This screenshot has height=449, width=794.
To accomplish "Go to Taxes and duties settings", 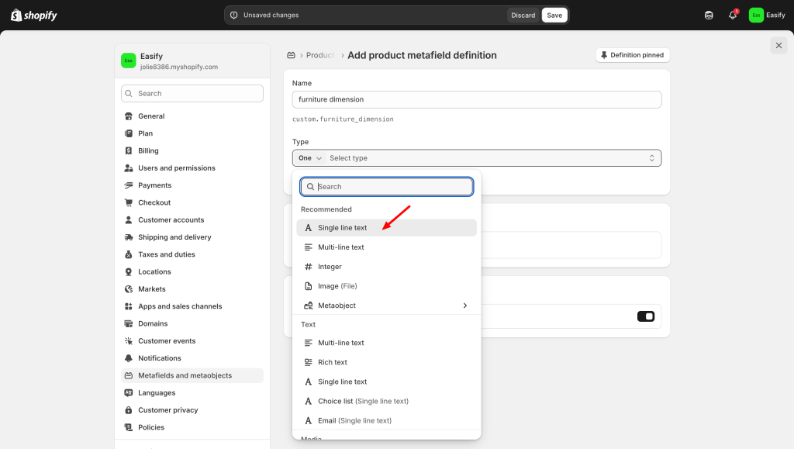I will (x=166, y=254).
